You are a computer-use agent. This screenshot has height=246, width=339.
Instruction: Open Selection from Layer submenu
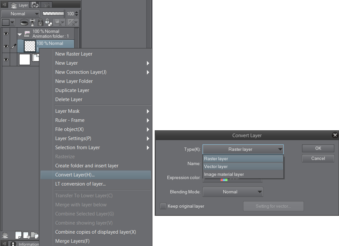pos(96,147)
